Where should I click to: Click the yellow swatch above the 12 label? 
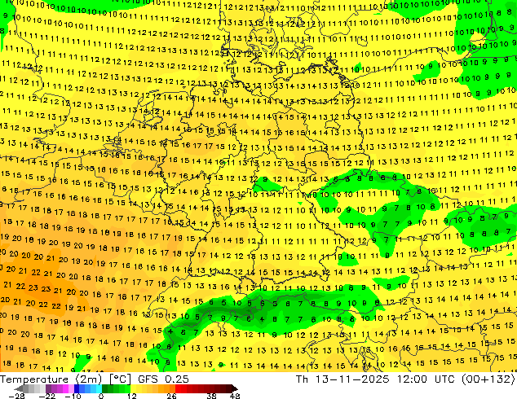(x=133, y=388)
